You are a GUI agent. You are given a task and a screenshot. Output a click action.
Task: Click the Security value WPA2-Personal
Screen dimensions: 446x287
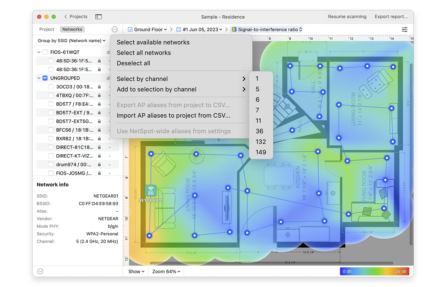(x=102, y=234)
